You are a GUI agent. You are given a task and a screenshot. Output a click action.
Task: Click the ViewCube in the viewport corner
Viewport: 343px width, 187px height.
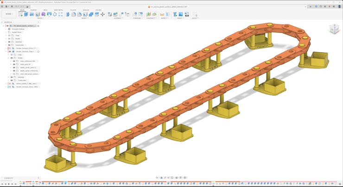click(334, 30)
